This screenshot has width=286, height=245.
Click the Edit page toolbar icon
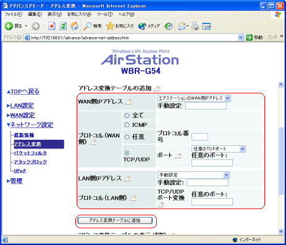(x=206, y=26)
